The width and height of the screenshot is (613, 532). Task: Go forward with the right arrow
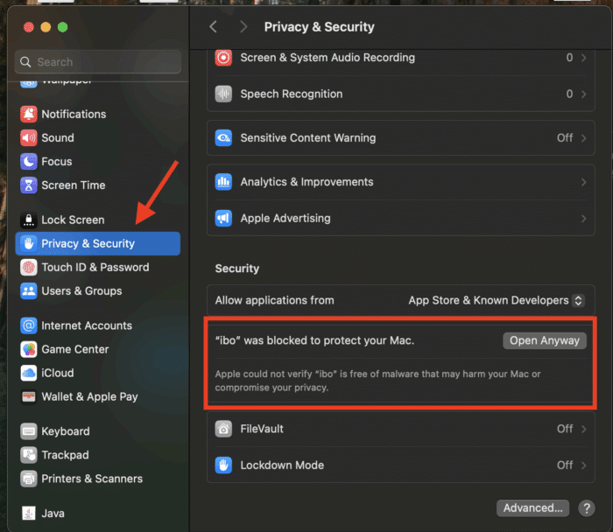click(243, 27)
